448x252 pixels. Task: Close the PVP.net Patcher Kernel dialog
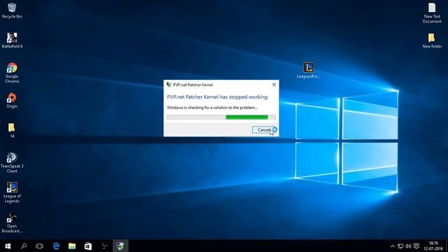[274, 85]
